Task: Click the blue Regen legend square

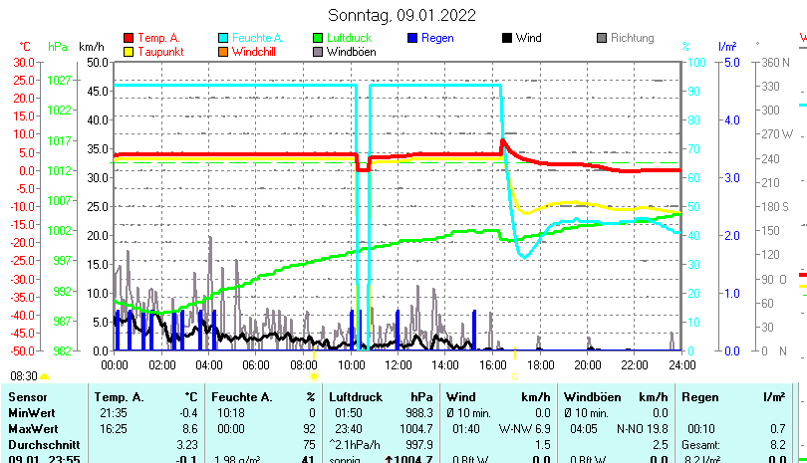Action: [x=413, y=38]
